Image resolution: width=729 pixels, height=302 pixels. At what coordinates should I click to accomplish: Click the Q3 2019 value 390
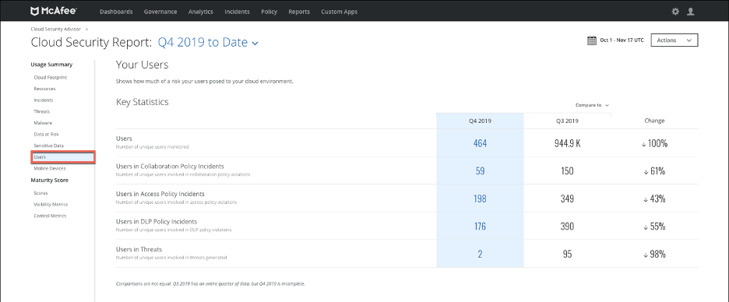pyautogui.click(x=567, y=226)
